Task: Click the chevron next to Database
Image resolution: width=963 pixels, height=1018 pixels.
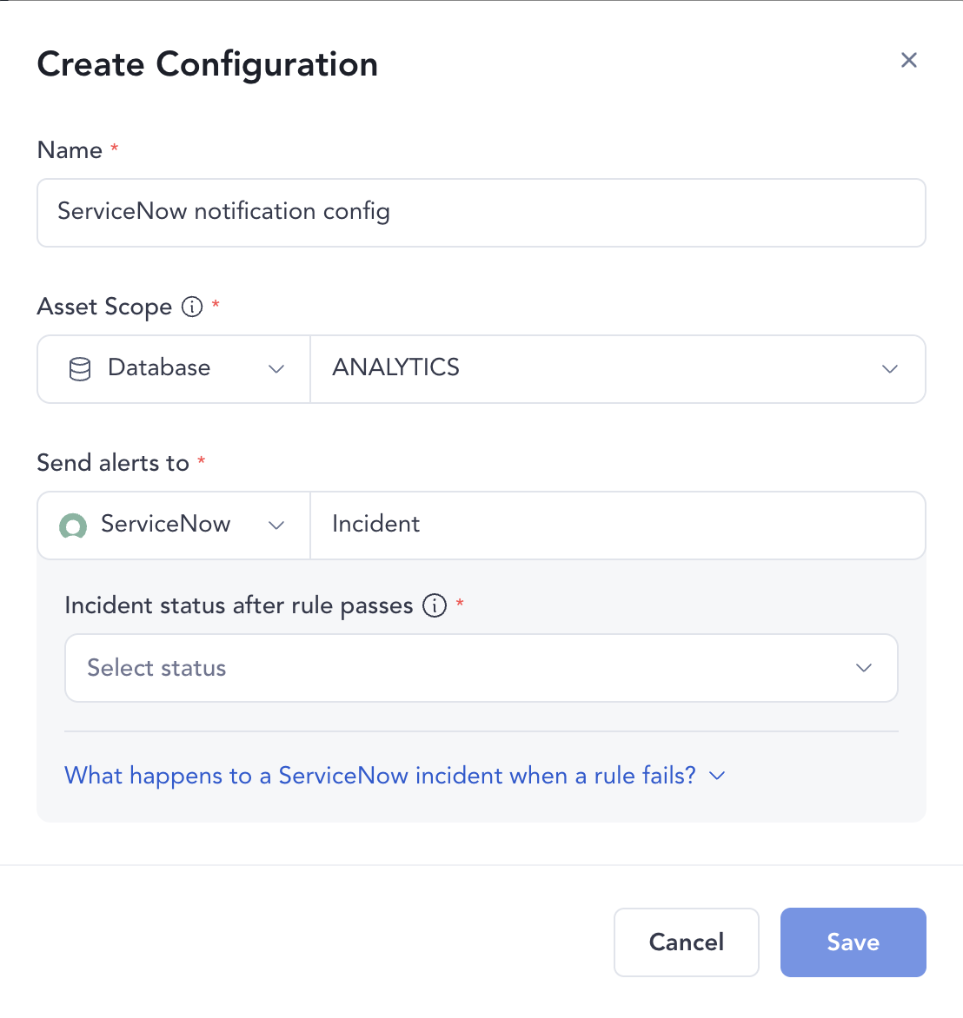Action: (276, 368)
